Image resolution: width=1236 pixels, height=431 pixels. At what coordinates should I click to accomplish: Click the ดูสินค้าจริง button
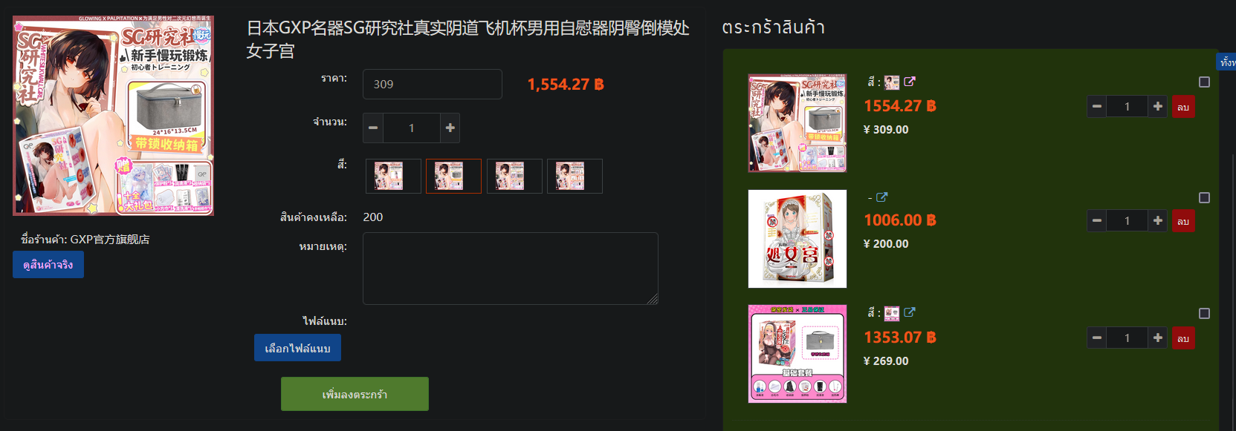pos(48,265)
